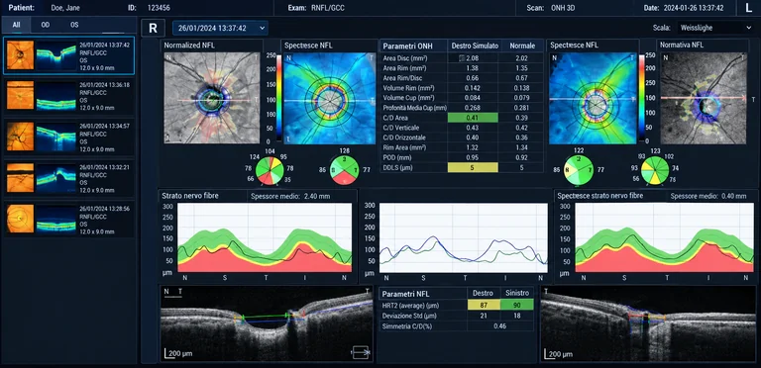Click the right-eye clock-hour sector pie chart
The height and width of the screenshot is (368, 761).
270,171
